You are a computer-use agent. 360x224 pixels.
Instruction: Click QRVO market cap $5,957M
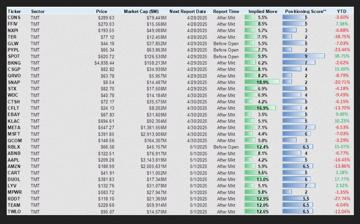(157, 76)
